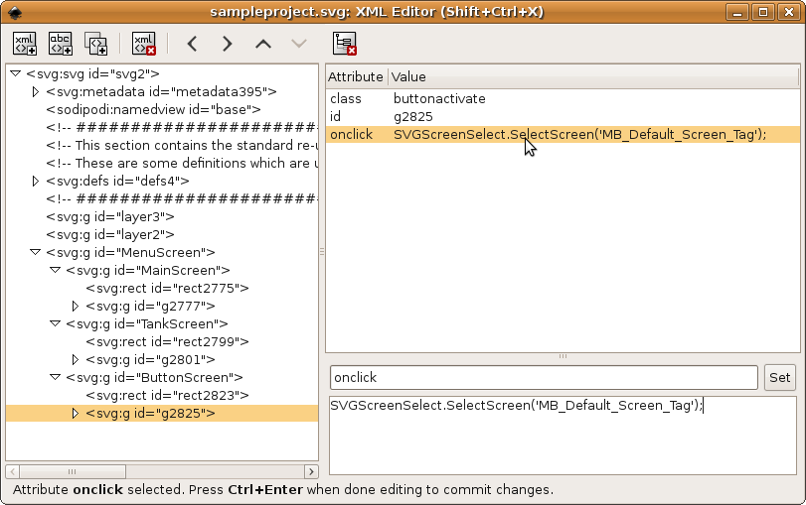Select the svg:rect rect2775 node

pyautogui.click(x=166, y=288)
